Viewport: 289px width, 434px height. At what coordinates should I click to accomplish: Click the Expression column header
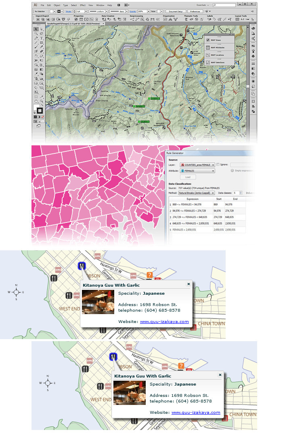coord(193,199)
